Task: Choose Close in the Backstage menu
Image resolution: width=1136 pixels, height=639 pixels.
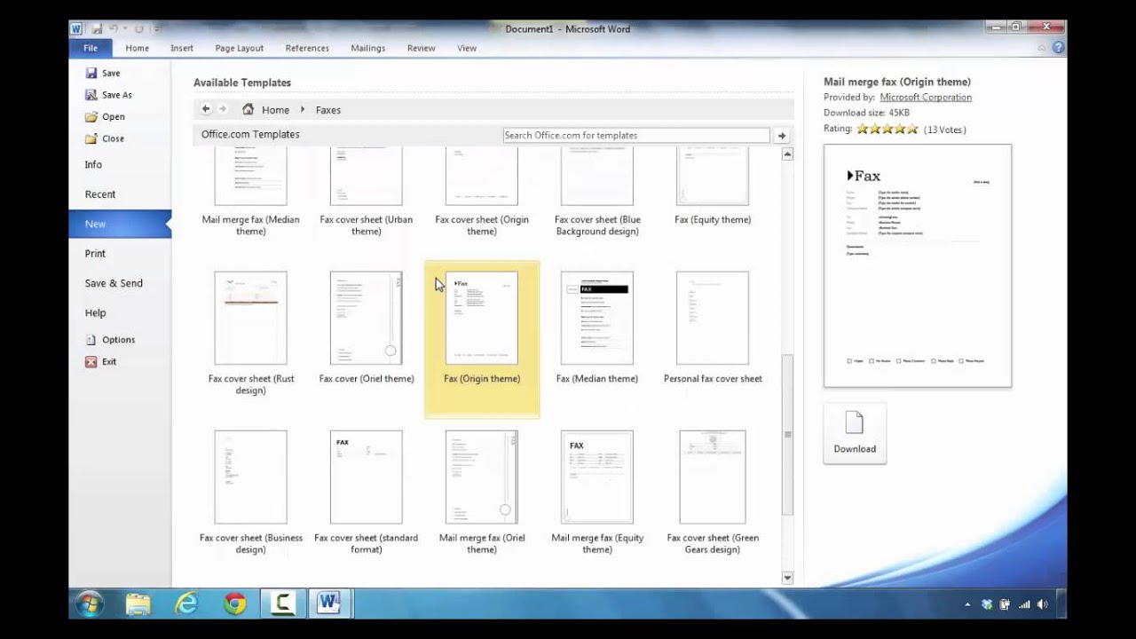Action: pos(105,138)
